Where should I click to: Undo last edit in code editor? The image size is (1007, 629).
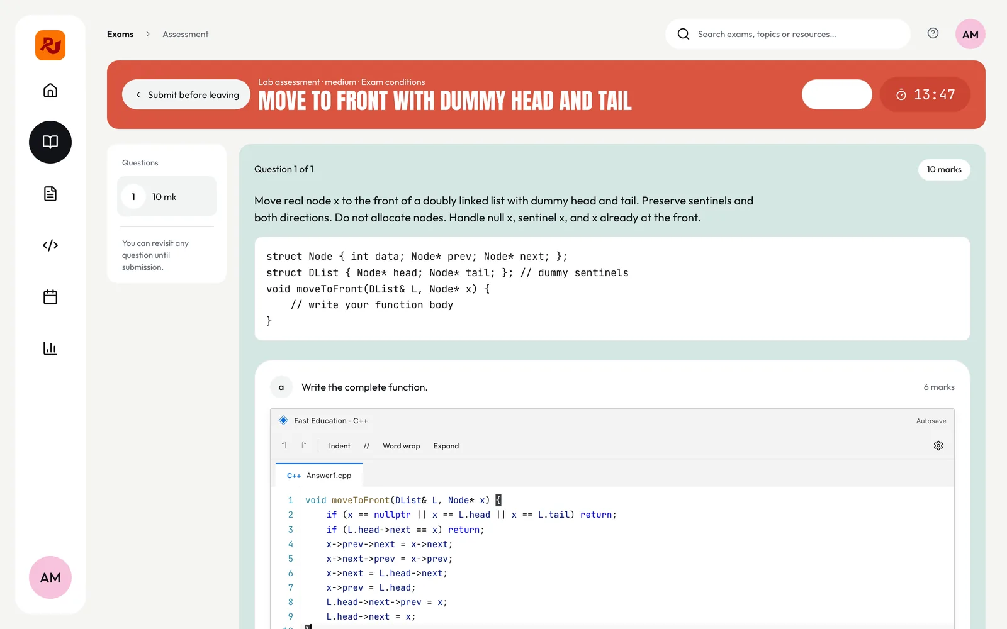(284, 445)
